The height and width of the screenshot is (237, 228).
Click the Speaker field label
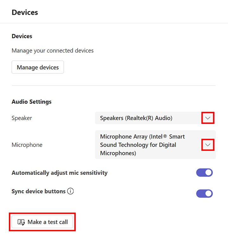click(22, 118)
